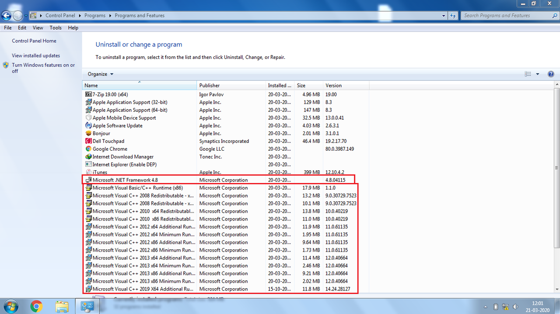The height and width of the screenshot is (314, 560).
Task: Open the Edit menu
Action: tap(22, 28)
